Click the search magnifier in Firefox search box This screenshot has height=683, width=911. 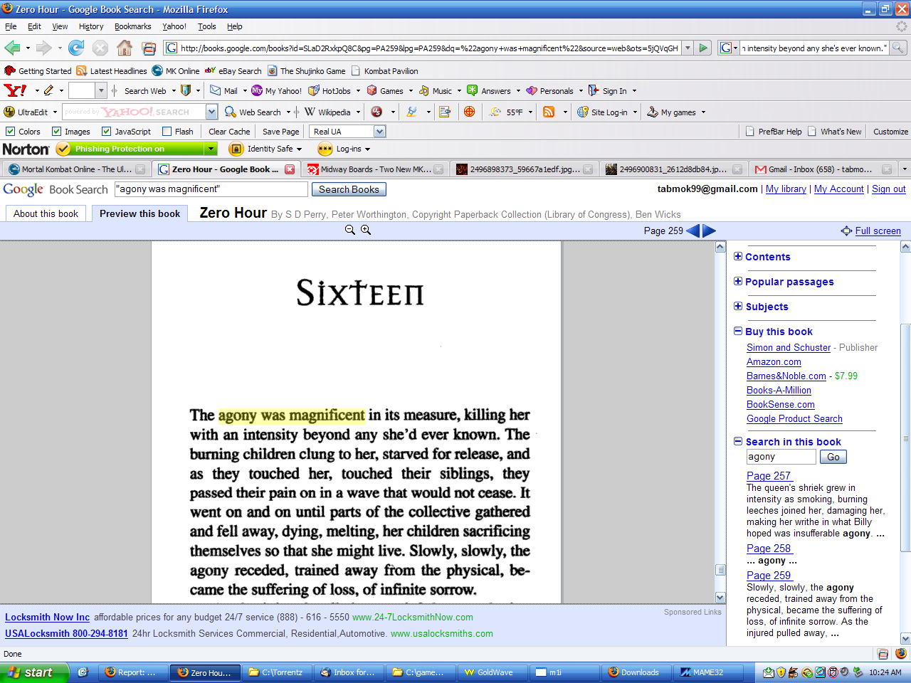(x=898, y=48)
